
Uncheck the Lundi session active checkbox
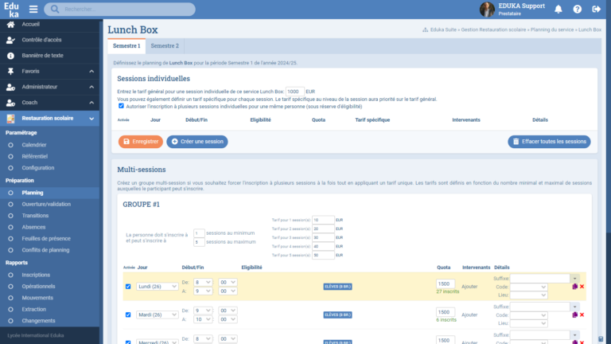pyautogui.click(x=128, y=287)
